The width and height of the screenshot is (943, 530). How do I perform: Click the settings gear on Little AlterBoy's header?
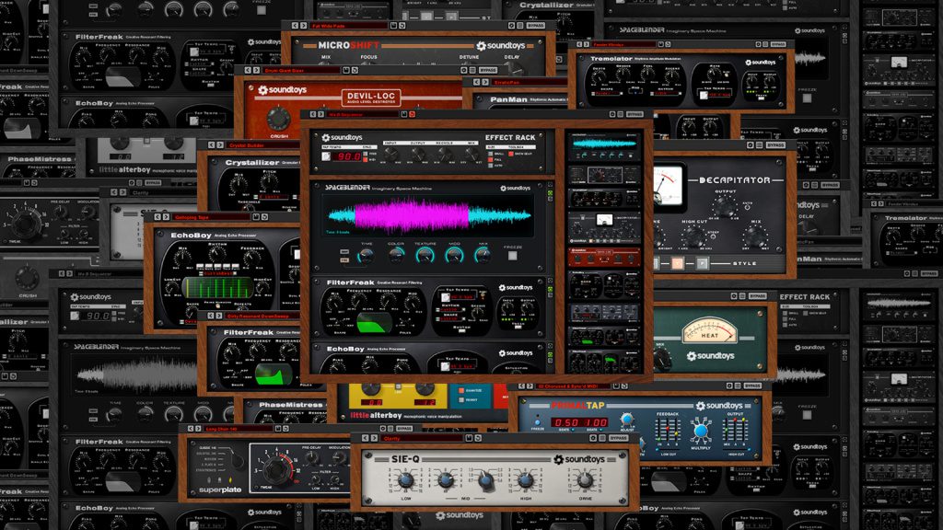(381, 428)
